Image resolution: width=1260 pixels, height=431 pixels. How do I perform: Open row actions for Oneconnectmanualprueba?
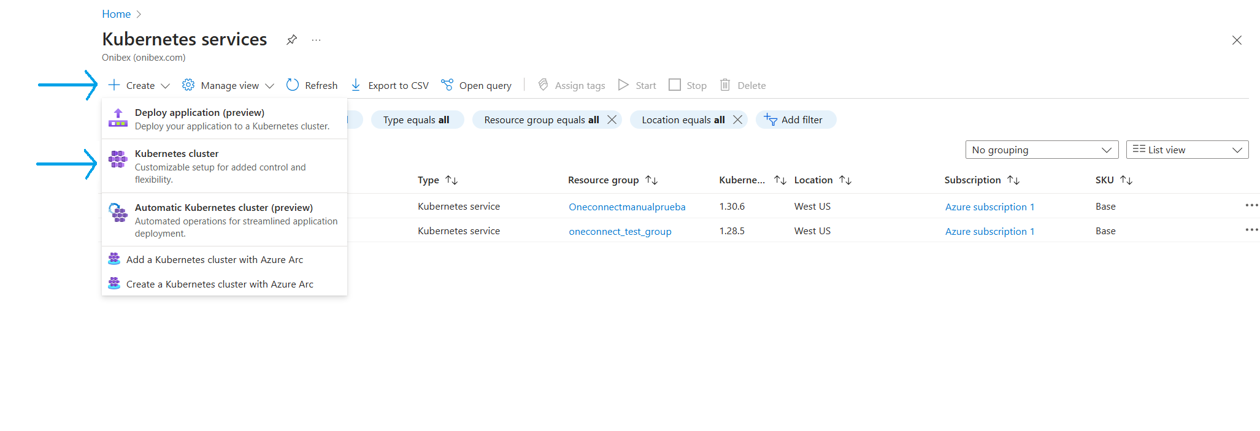tap(1251, 205)
